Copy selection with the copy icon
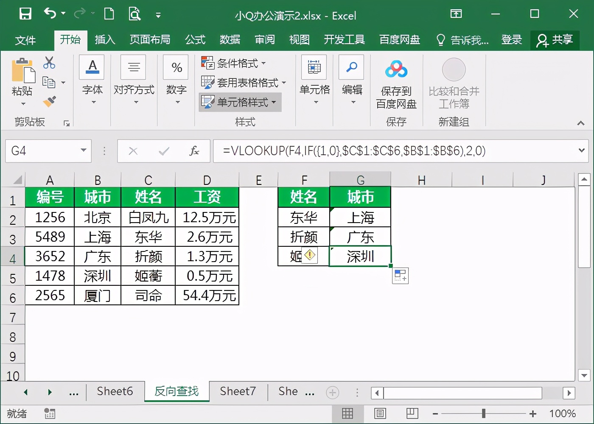594x424 pixels. tap(49, 82)
